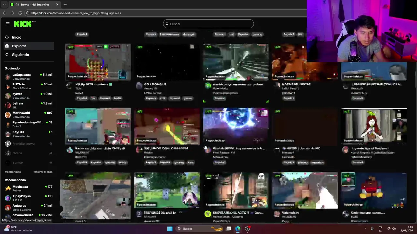This screenshot has height=234, width=417.
Task: Open Microsoft Edge from taskbar
Action: tap(238, 229)
